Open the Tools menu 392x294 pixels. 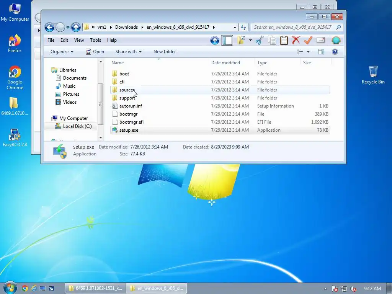(x=95, y=40)
